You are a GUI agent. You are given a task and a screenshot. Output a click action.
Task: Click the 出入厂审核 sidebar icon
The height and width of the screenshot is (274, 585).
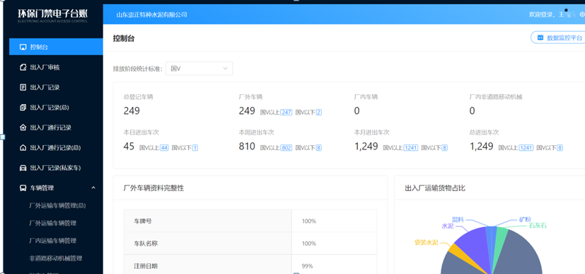point(23,67)
